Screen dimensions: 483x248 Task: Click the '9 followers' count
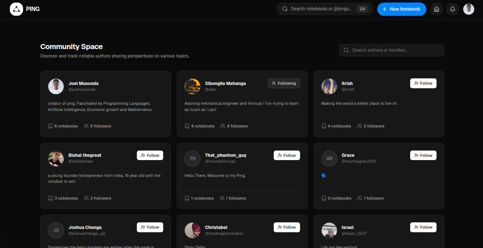[x=101, y=126]
